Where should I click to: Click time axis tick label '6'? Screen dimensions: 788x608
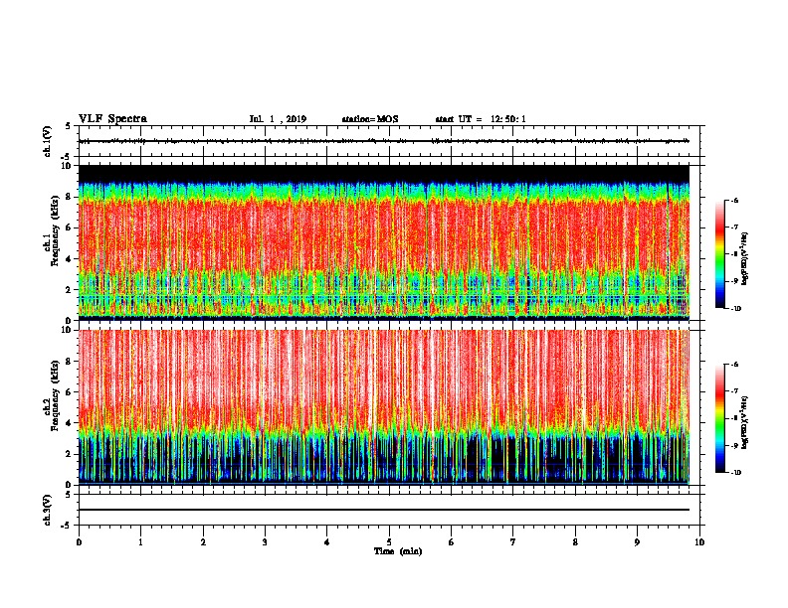[452, 542]
